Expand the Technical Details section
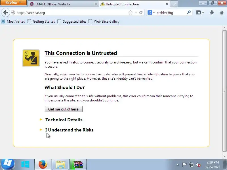The width and height of the screenshot is (227, 170). coord(64,120)
